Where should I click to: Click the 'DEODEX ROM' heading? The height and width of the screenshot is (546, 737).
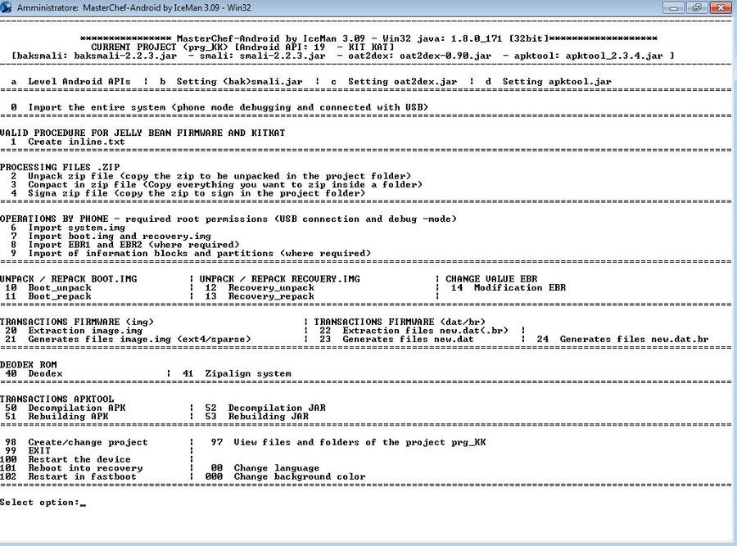tap(28, 364)
